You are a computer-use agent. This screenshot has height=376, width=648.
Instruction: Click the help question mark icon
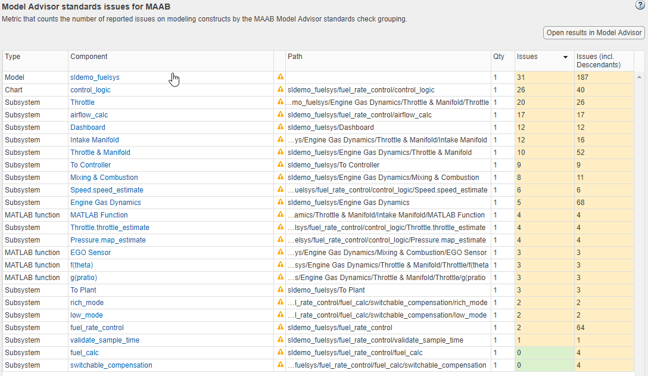pos(640,5)
